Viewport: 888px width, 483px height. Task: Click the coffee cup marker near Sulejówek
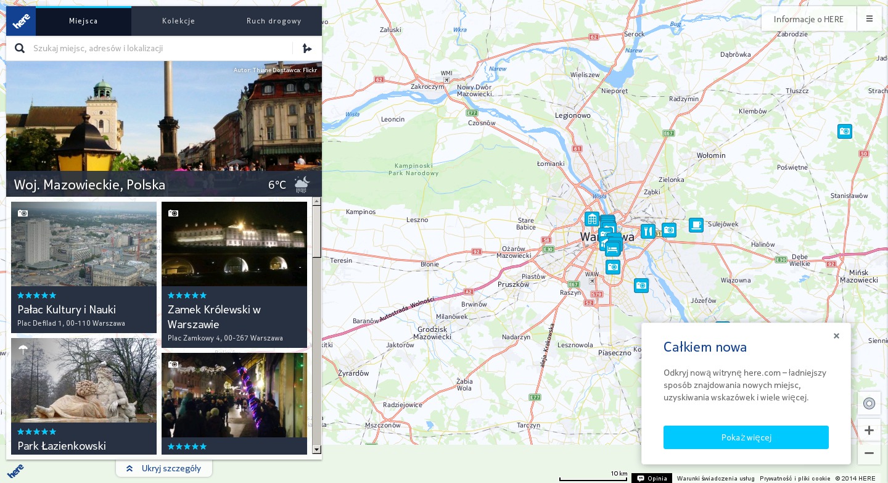696,225
